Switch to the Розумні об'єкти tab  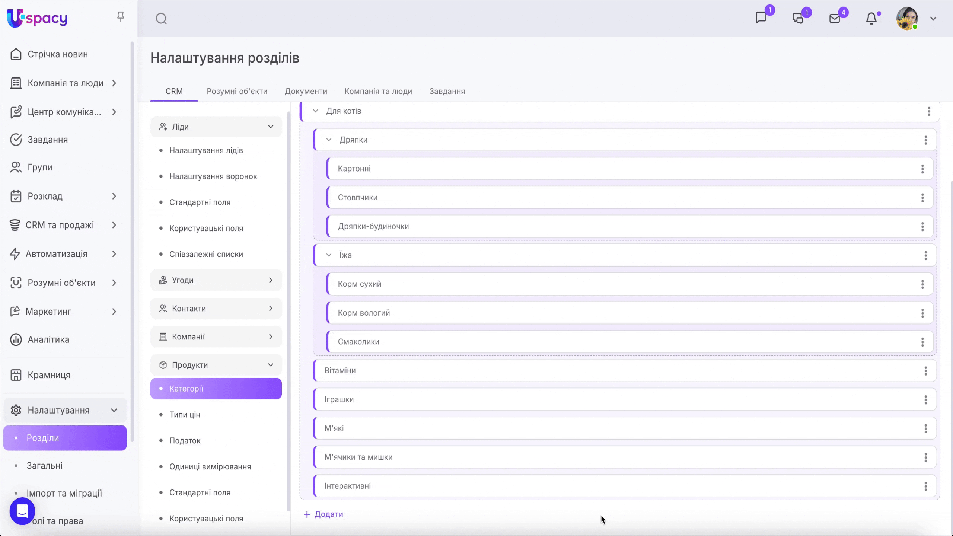tap(237, 91)
